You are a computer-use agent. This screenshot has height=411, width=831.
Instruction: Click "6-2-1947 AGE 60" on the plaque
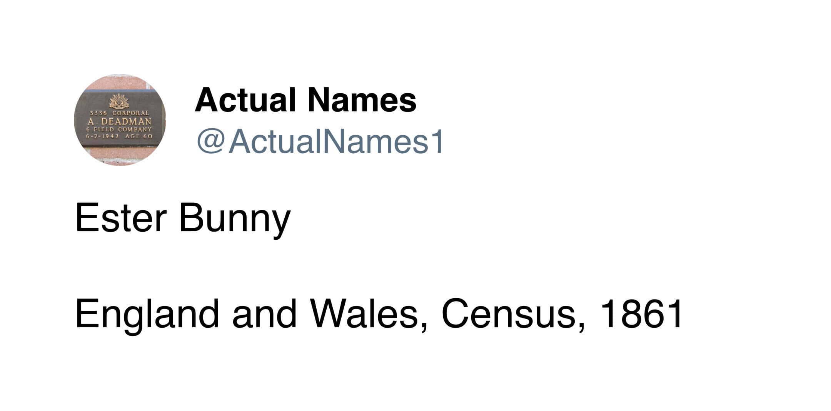click(x=119, y=136)
